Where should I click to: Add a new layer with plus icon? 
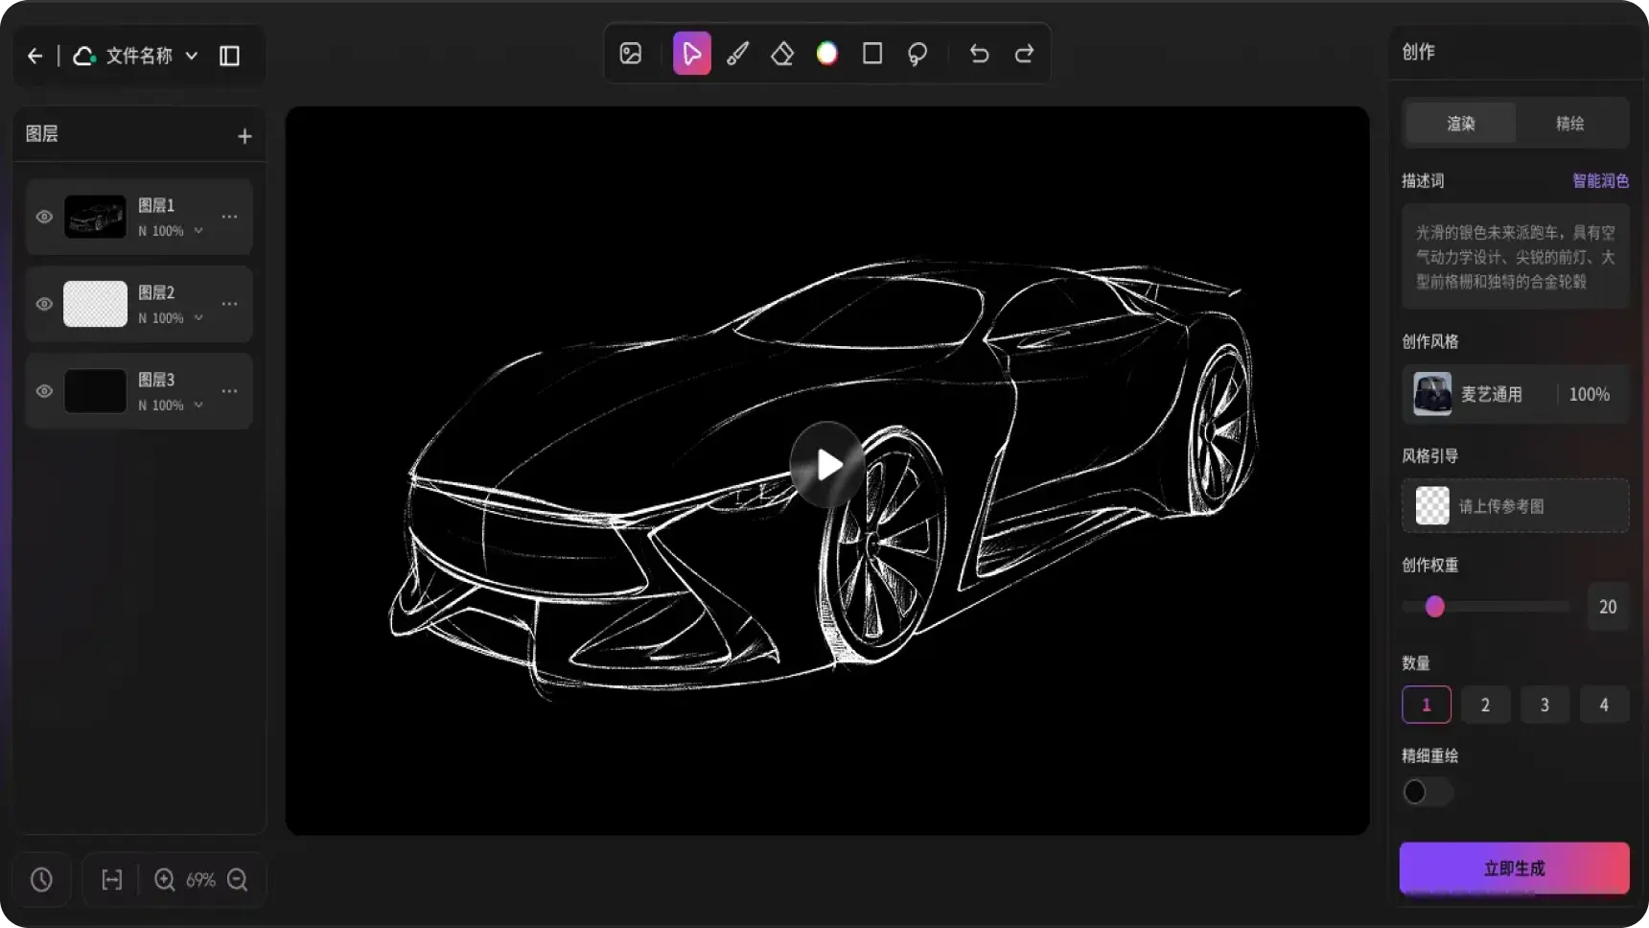244,136
